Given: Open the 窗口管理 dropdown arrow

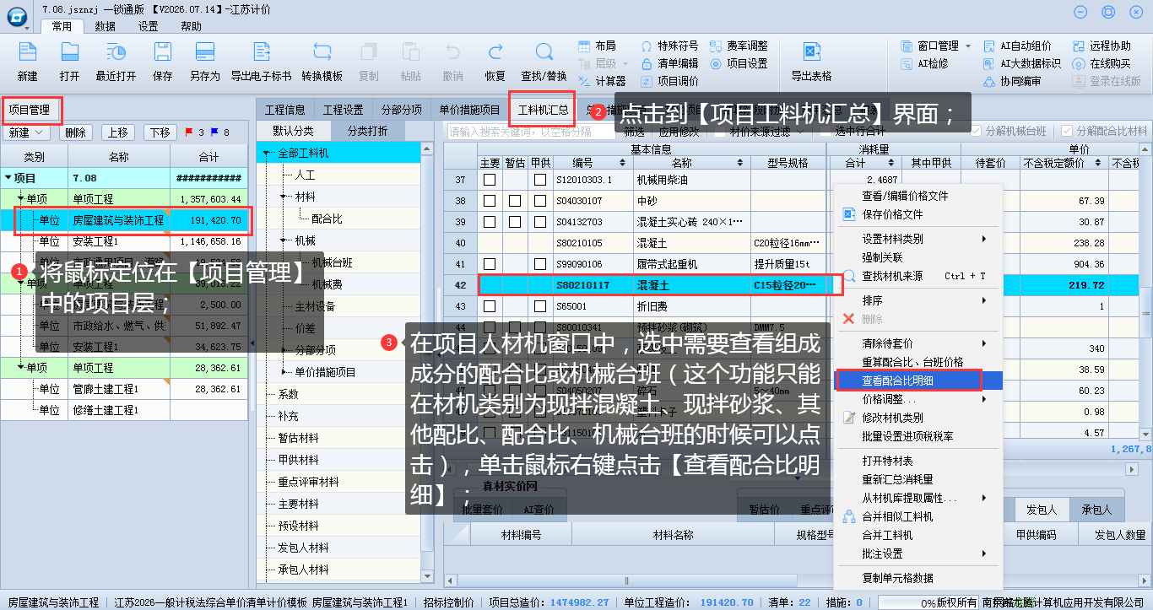Looking at the screenshot, I should pos(968,46).
